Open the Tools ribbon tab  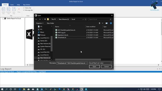coord(12,5)
